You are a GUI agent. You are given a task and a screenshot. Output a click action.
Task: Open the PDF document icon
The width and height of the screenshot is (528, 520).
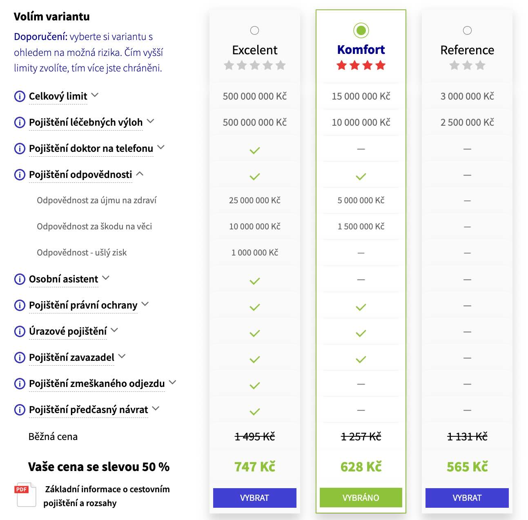[x=26, y=494]
